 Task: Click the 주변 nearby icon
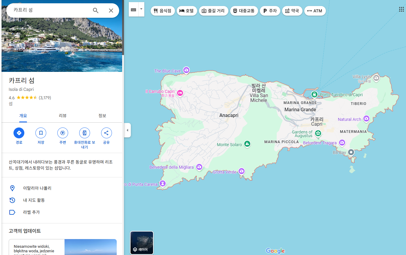[63, 133]
